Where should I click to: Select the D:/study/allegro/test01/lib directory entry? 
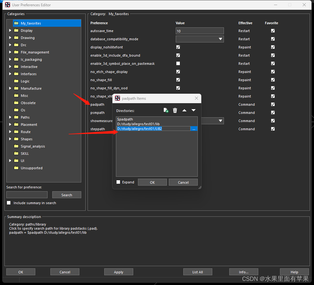pyautogui.click(x=138, y=124)
